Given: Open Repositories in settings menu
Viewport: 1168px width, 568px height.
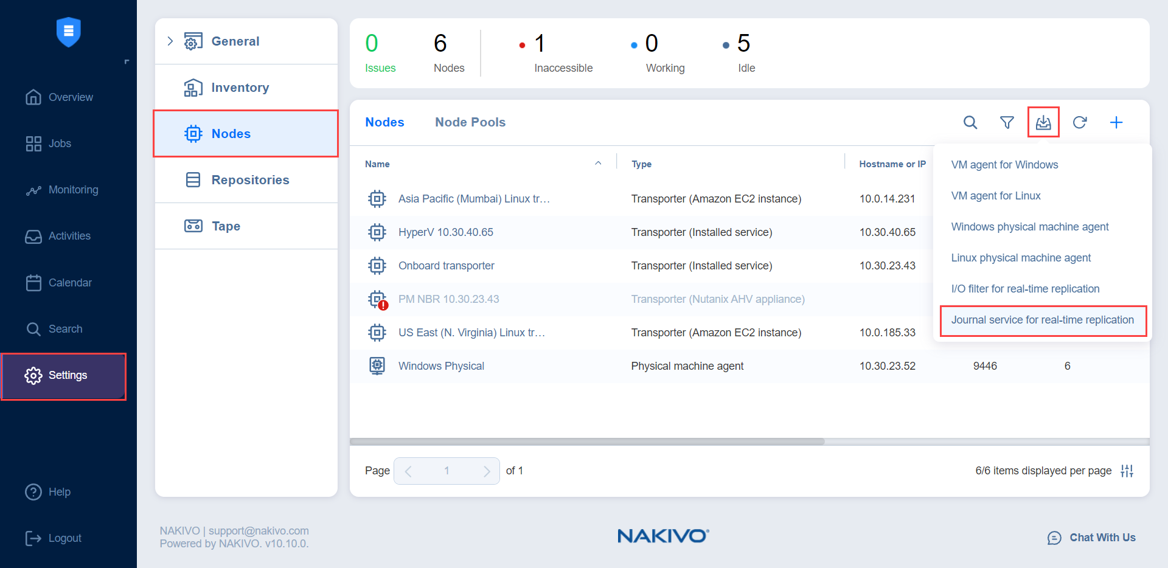Looking at the screenshot, I should [x=249, y=180].
